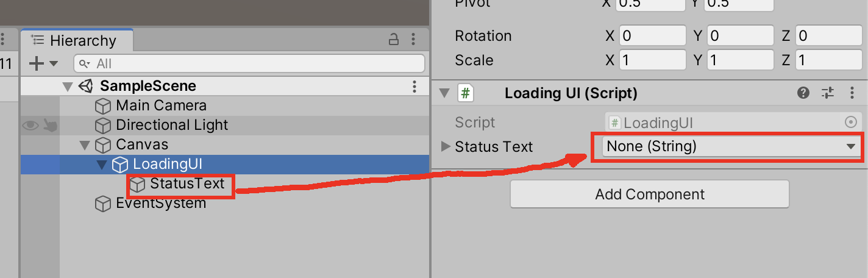868x278 pixels.
Task: Click the Add Component button
Action: pos(650,194)
